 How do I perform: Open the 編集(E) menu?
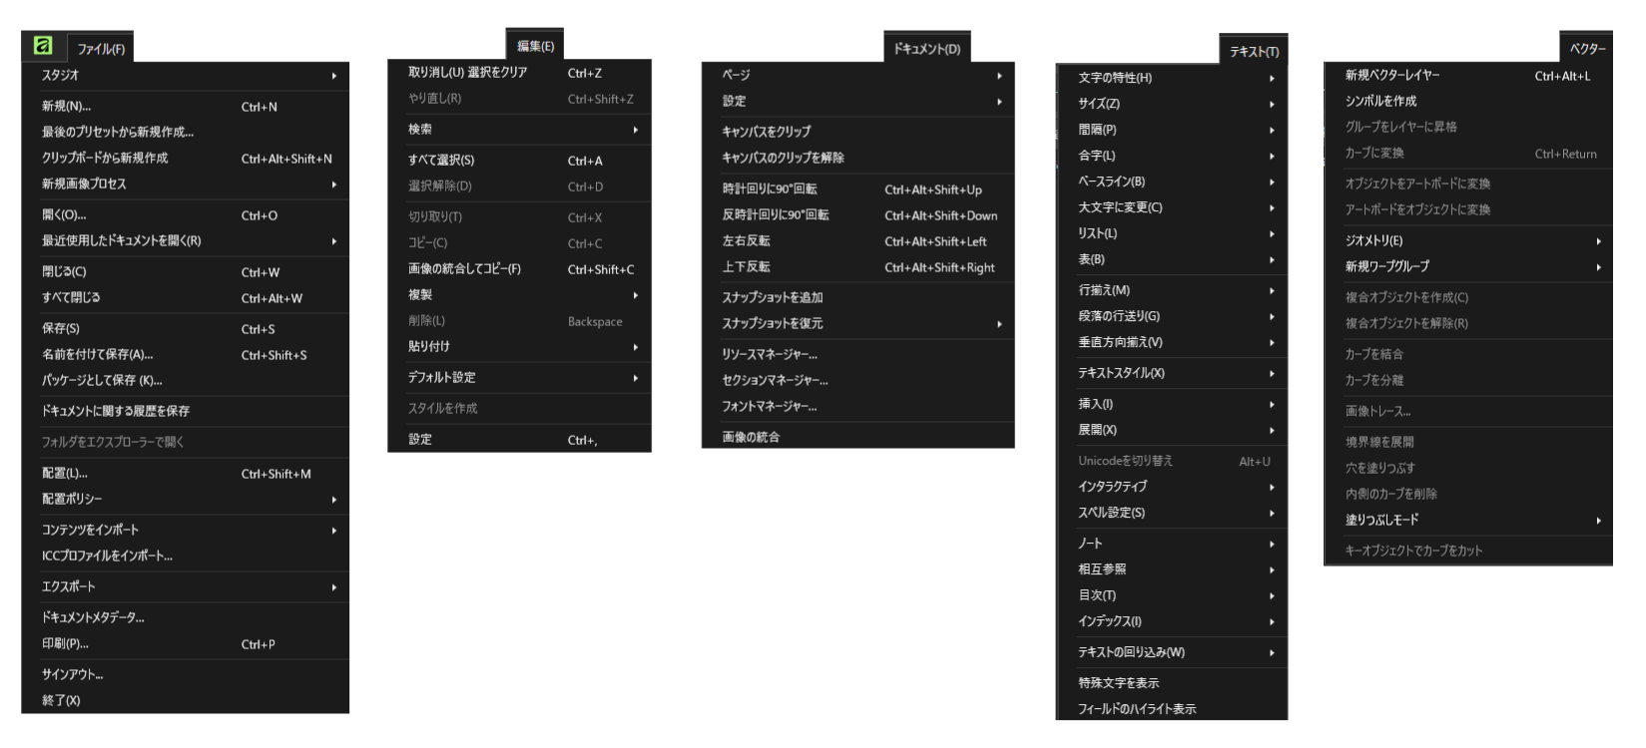535,46
